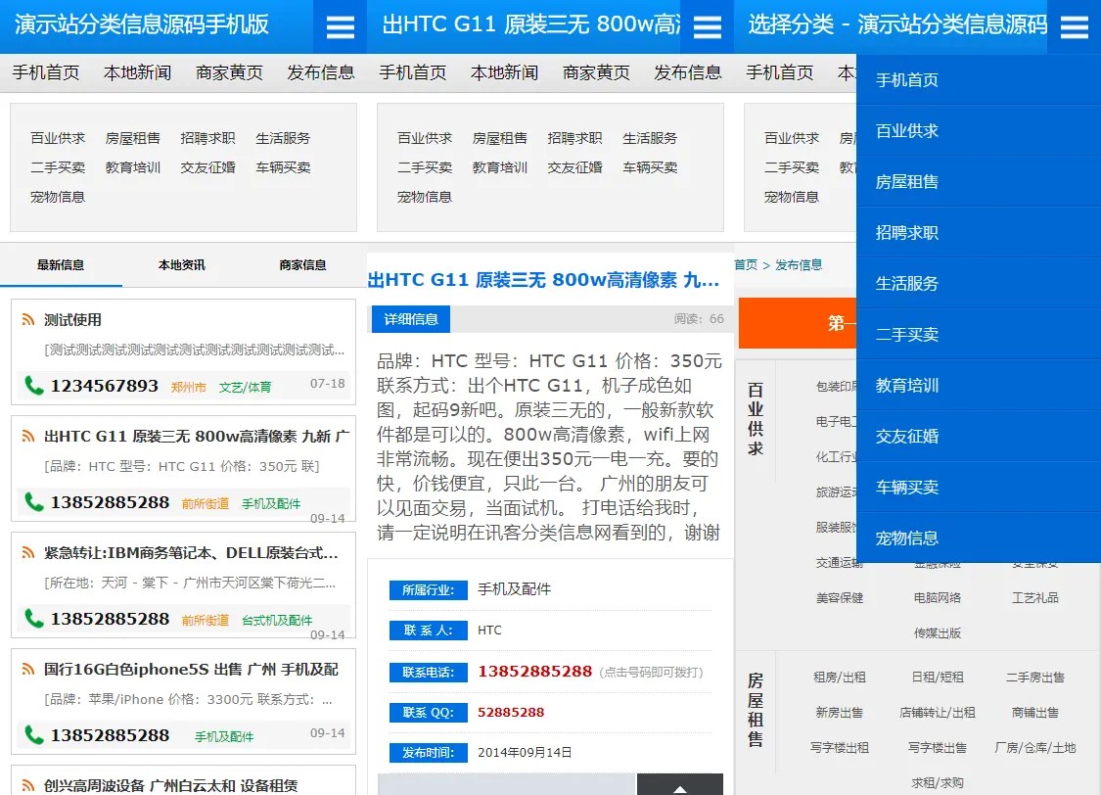Click 发布信息 in first phone navigation
This screenshot has width=1101, height=795.
321,73
